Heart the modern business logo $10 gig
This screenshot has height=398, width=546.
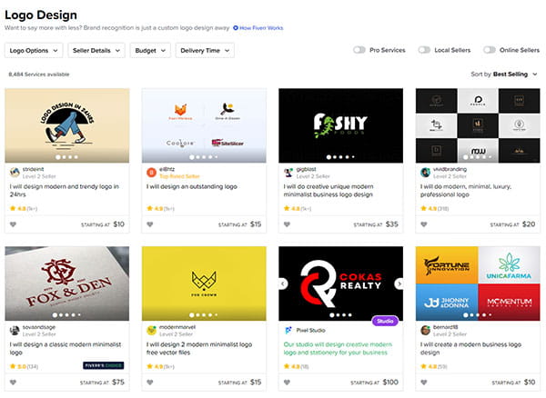point(424,383)
